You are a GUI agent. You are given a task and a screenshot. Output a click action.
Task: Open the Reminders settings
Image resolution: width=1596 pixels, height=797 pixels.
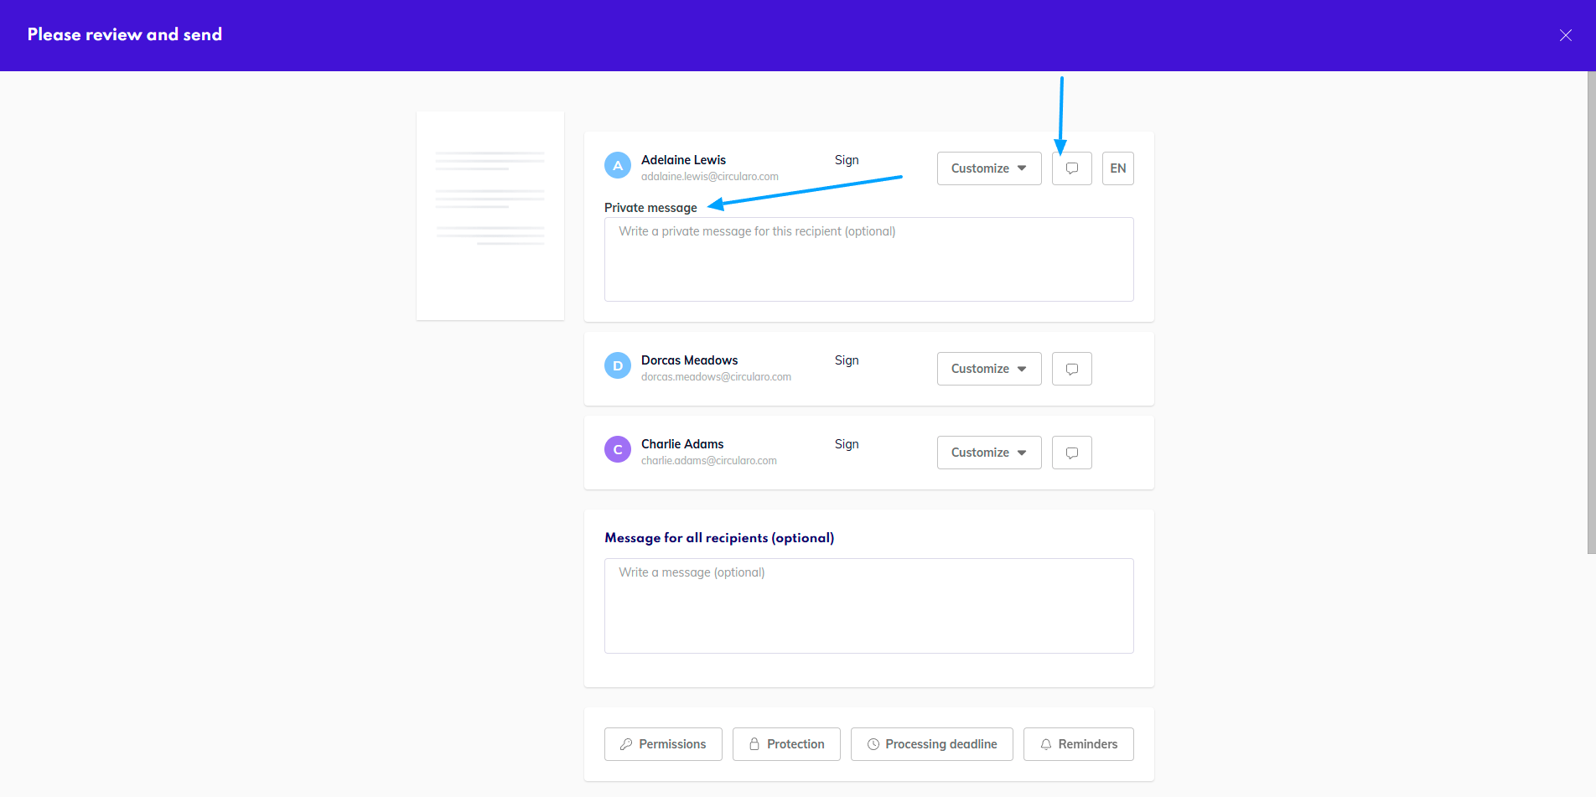point(1078,744)
